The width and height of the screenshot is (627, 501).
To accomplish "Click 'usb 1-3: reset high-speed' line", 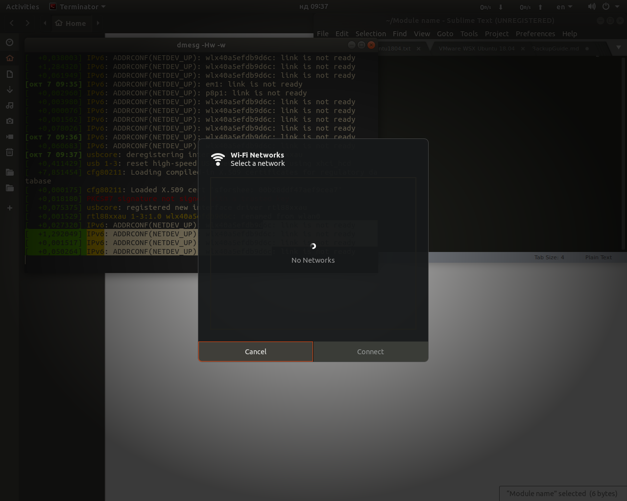I will tap(112, 163).
